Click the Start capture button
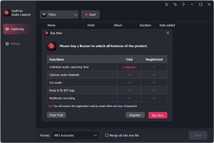 90,14
